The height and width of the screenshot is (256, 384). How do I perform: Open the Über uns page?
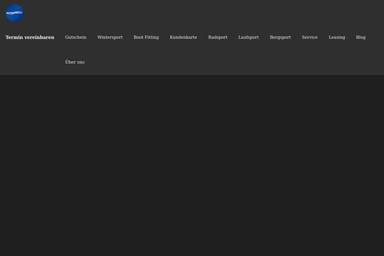75,62
